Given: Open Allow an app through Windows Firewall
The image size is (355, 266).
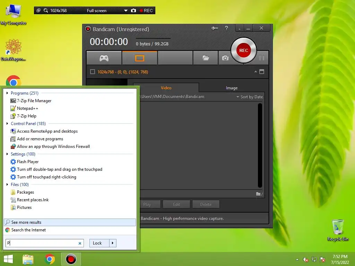Looking at the screenshot, I should click(50, 147).
